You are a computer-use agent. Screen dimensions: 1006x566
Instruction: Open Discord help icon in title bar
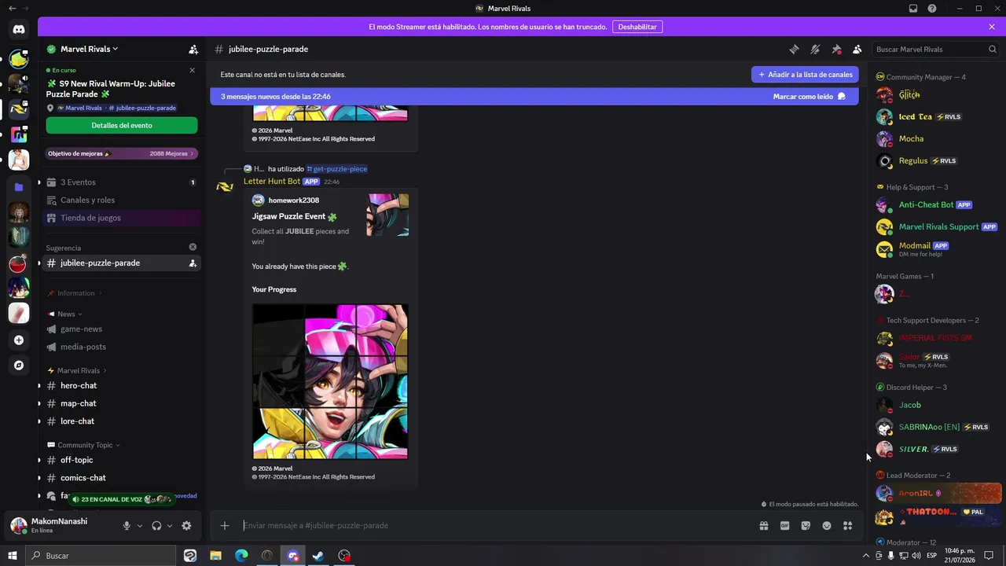click(x=932, y=9)
